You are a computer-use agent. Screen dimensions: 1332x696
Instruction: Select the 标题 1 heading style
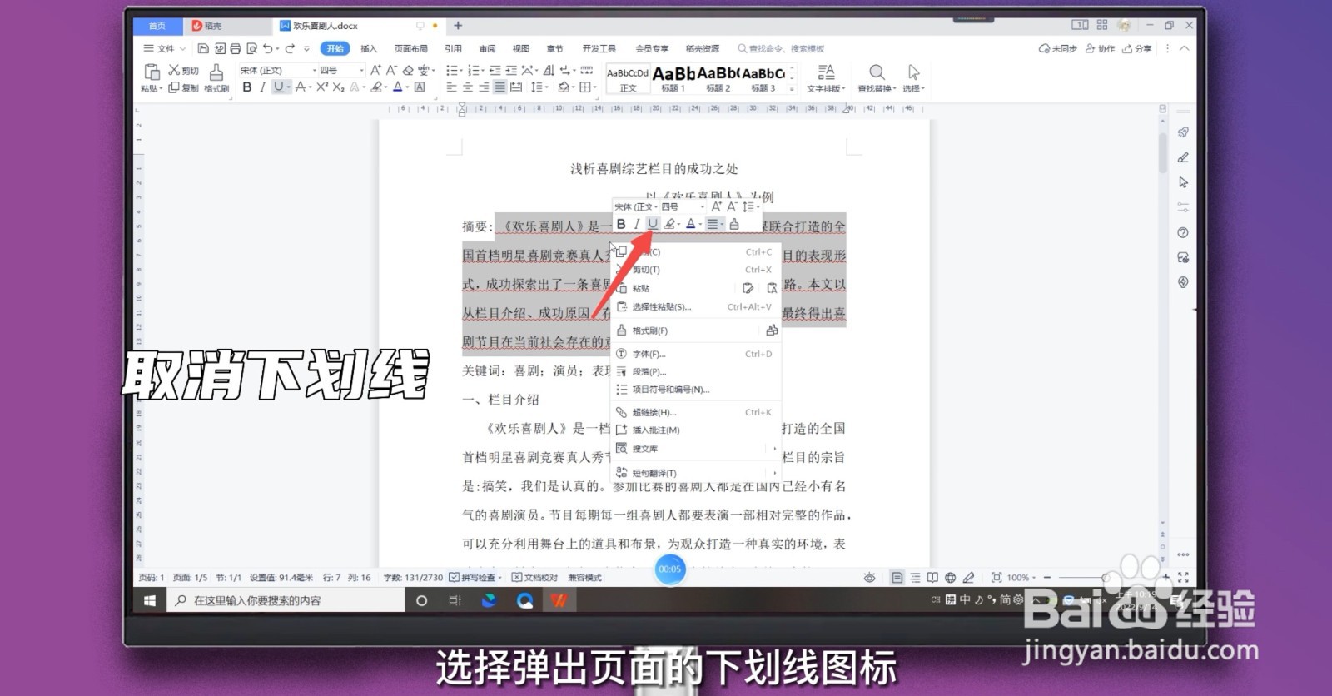pos(673,79)
